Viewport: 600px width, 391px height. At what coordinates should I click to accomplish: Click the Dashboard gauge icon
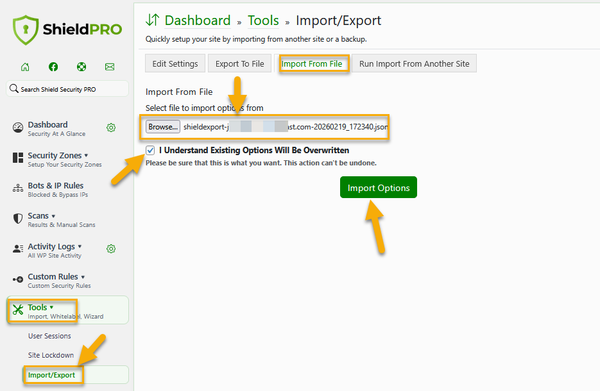click(18, 128)
